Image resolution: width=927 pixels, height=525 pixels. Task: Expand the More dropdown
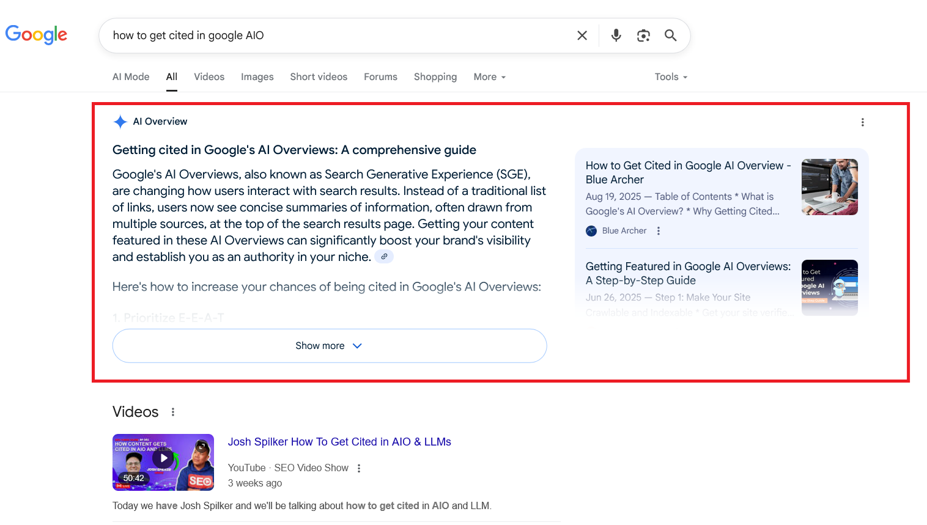[x=490, y=77]
